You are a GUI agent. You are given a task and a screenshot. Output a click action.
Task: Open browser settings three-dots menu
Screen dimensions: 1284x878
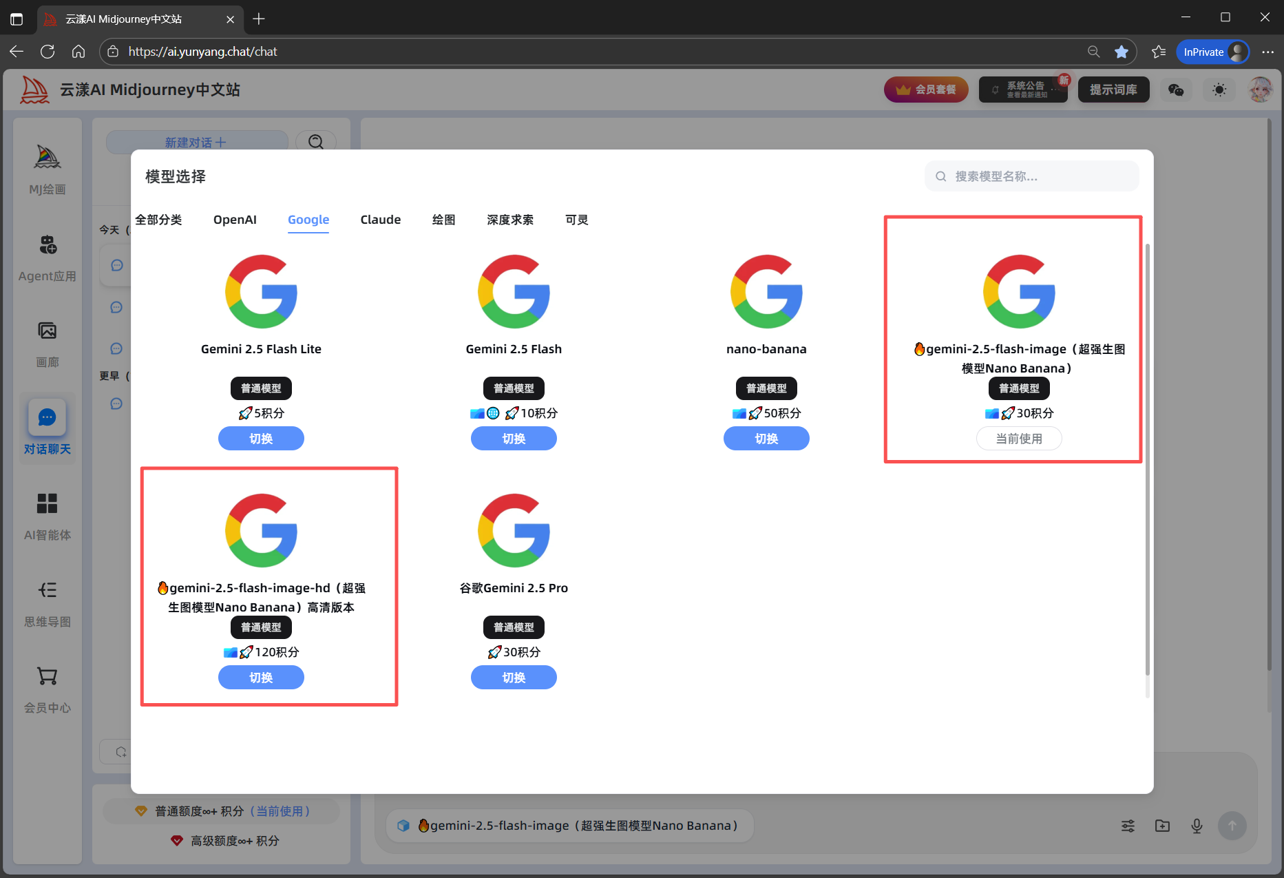(1268, 52)
